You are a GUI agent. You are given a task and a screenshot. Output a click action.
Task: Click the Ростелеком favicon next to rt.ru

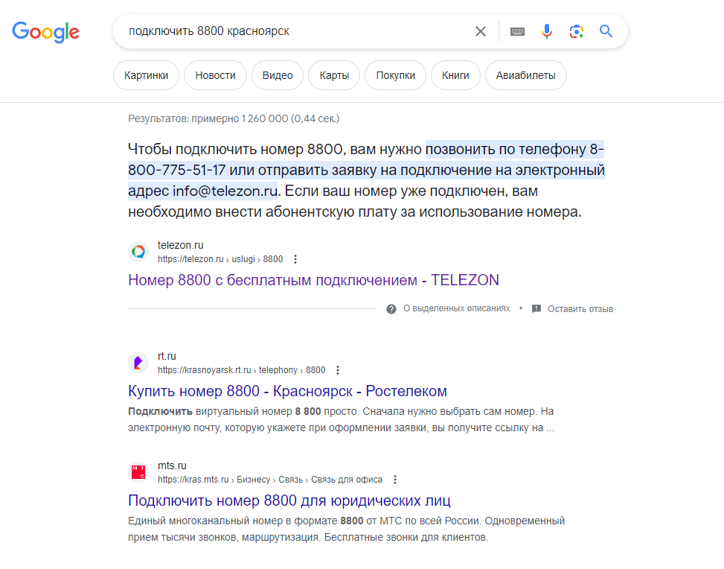[138, 362]
